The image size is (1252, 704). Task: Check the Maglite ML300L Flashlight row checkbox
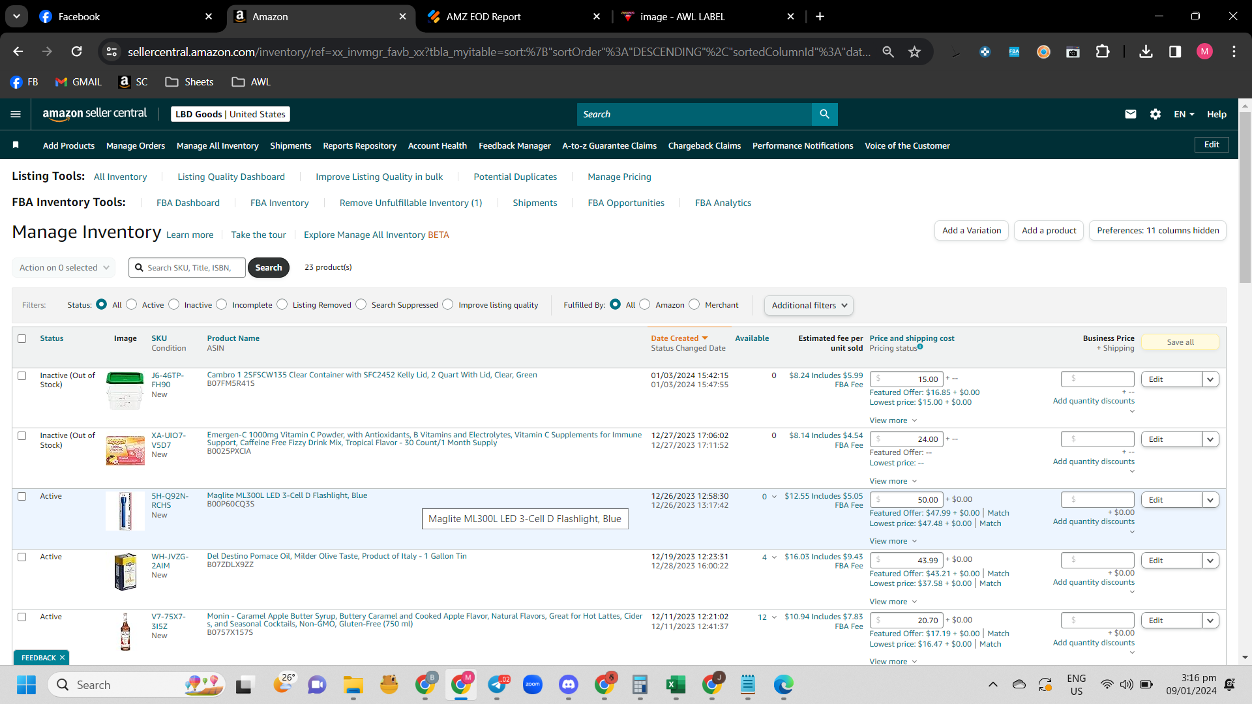22,496
